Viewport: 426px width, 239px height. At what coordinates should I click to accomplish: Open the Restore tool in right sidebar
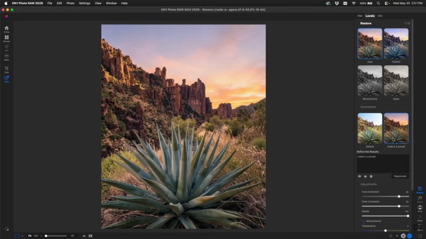(x=420, y=190)
